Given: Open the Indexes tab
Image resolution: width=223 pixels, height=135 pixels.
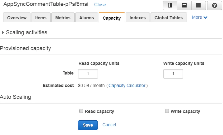Looking at the screenshot, I should 138,18.
